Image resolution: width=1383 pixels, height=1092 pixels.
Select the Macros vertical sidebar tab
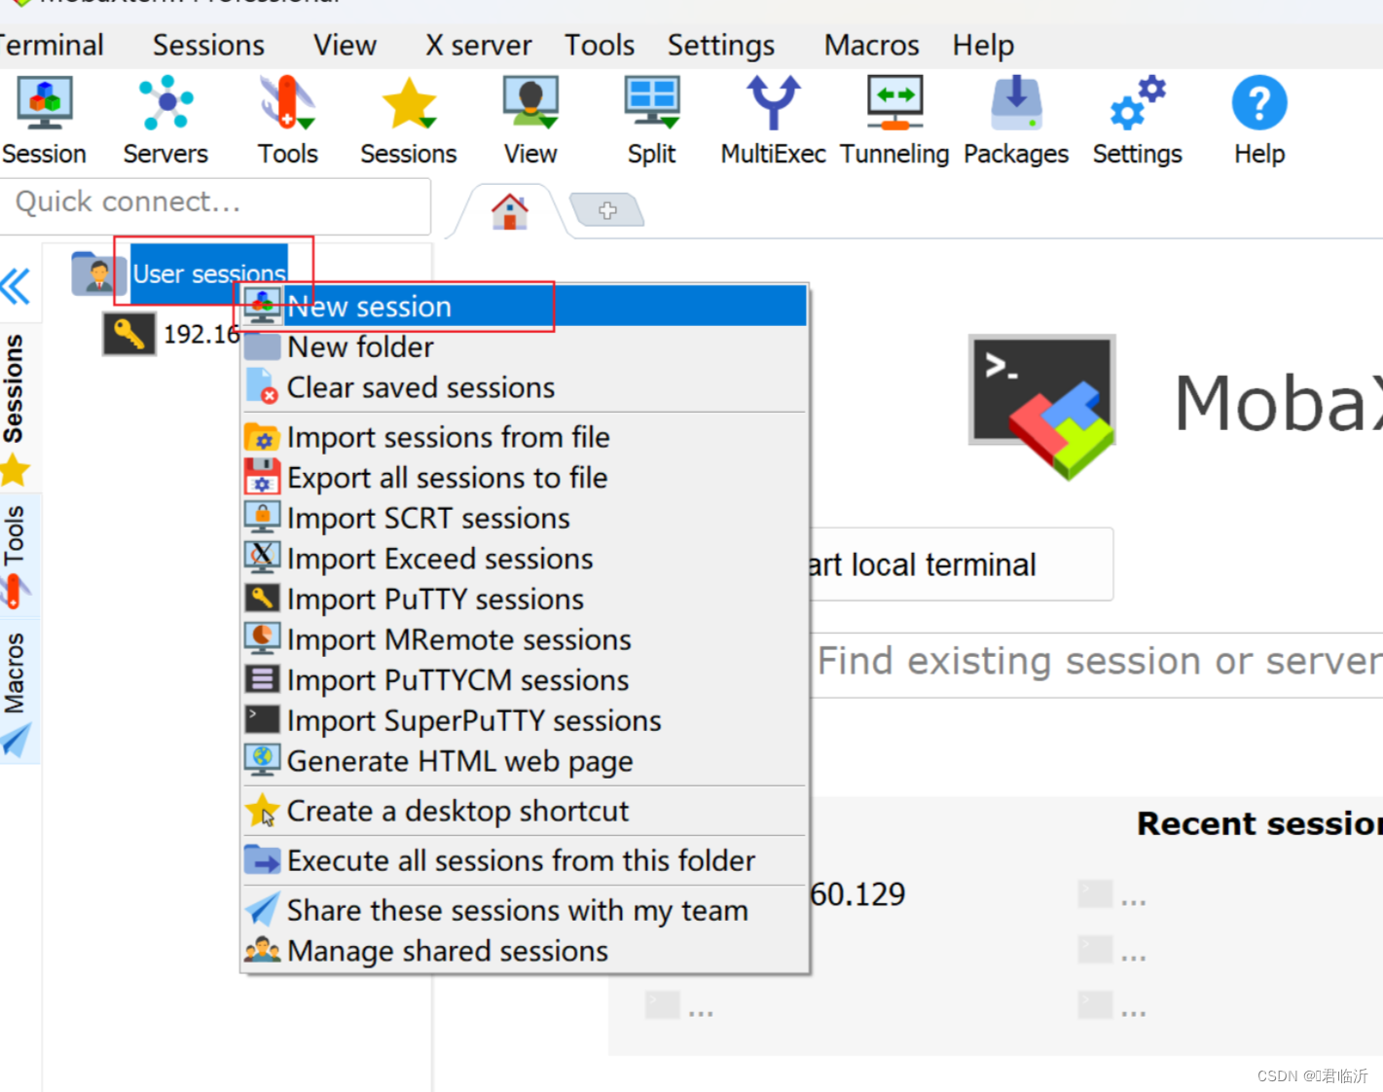(15, 691)
